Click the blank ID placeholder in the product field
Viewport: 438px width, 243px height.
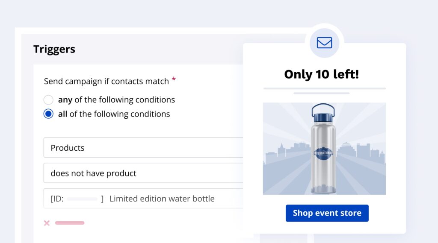[x=82, y=199]
